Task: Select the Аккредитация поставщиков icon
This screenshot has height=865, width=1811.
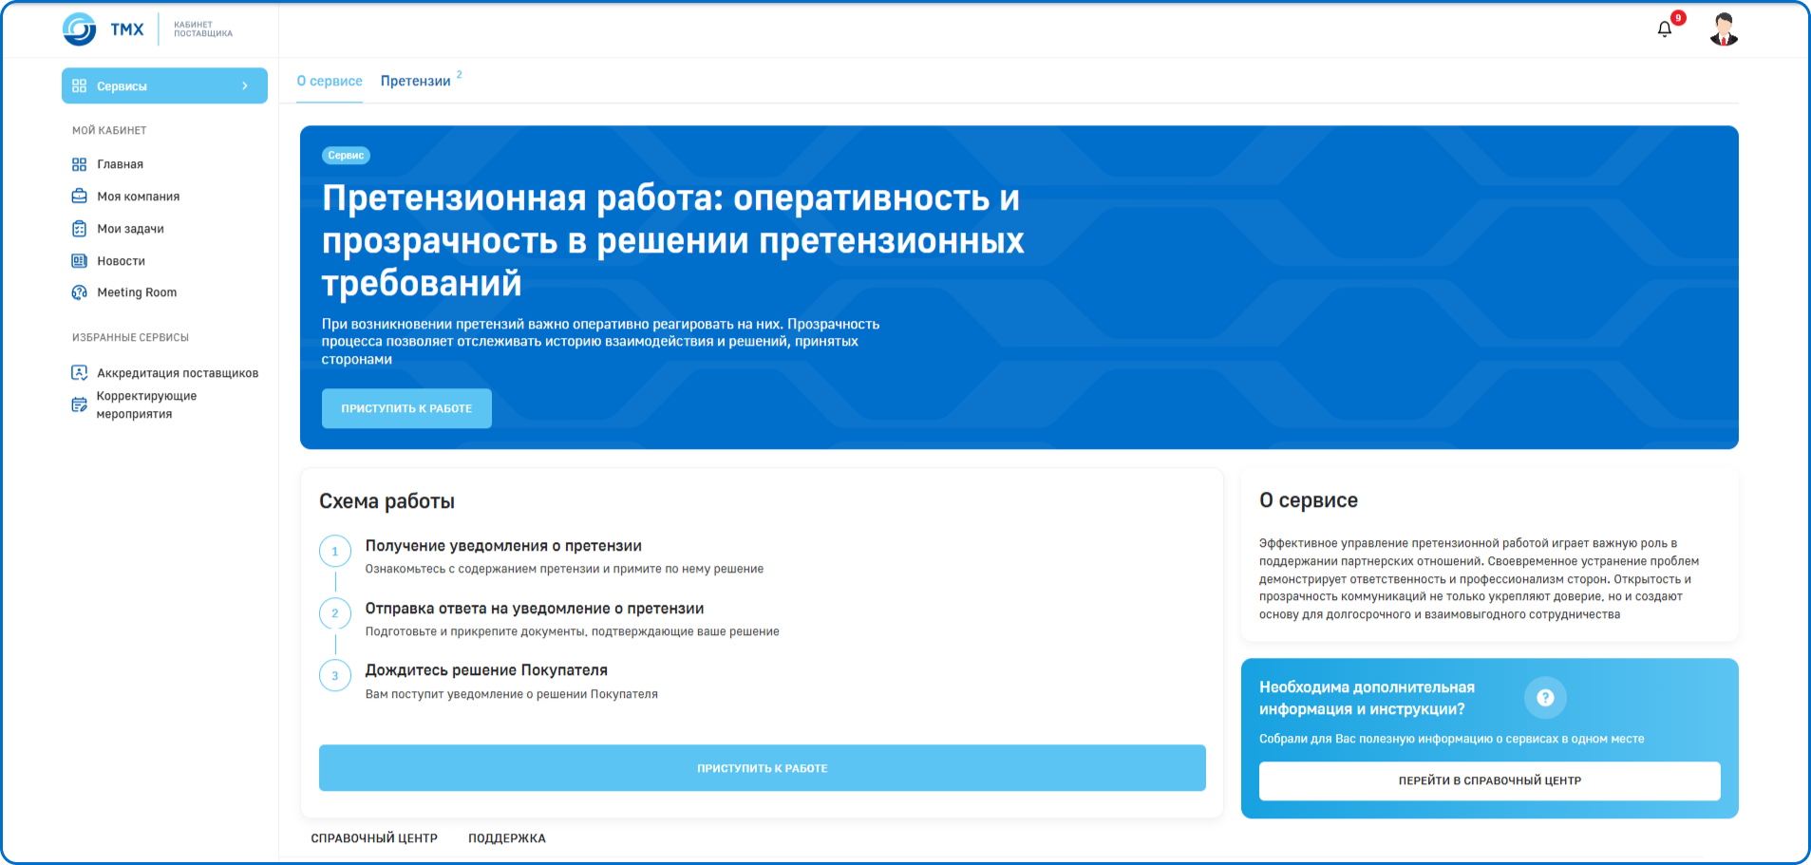Action: pyautogui.click(x=80, y=372)
